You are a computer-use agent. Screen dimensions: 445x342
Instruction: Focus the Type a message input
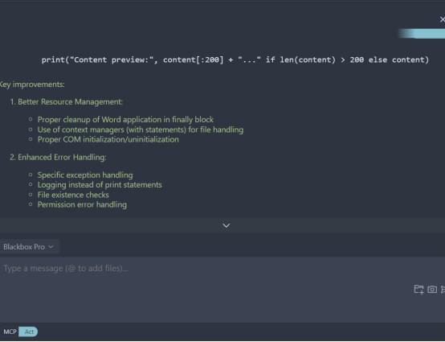(x=222, y=289)
